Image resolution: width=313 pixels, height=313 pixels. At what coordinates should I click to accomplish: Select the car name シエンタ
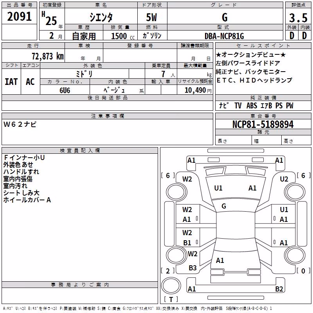click(101, 17)
